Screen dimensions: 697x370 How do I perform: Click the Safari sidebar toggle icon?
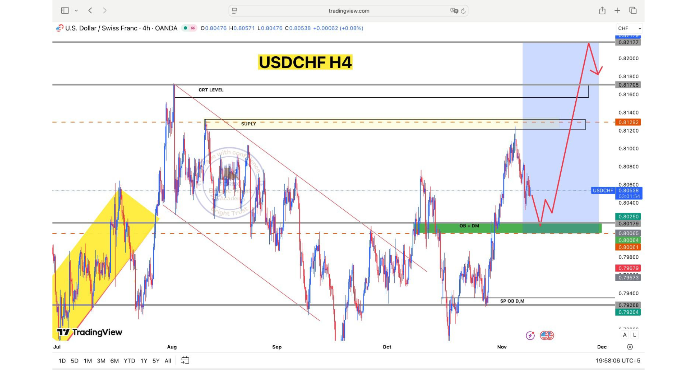[65, 11]
